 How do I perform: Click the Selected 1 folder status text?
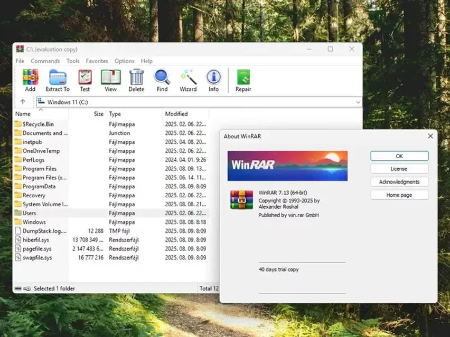point(54,288)
